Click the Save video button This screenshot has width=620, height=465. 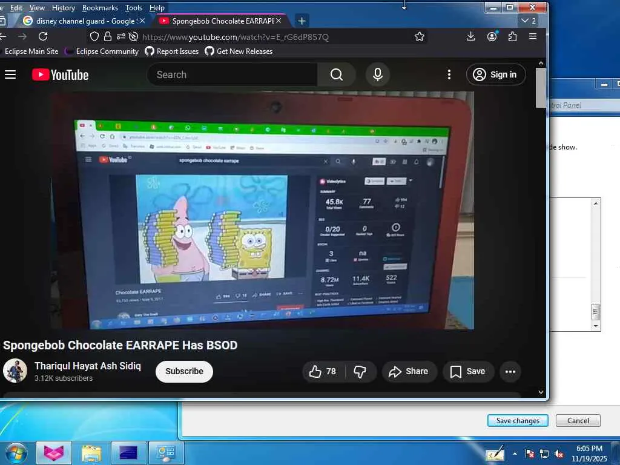[x=468, y=371]
